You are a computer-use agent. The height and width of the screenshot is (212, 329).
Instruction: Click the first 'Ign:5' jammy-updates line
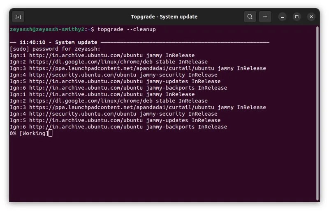(x=115, y=82)
